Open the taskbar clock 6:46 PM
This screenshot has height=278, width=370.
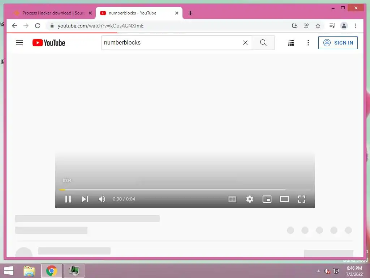point(354,271)
